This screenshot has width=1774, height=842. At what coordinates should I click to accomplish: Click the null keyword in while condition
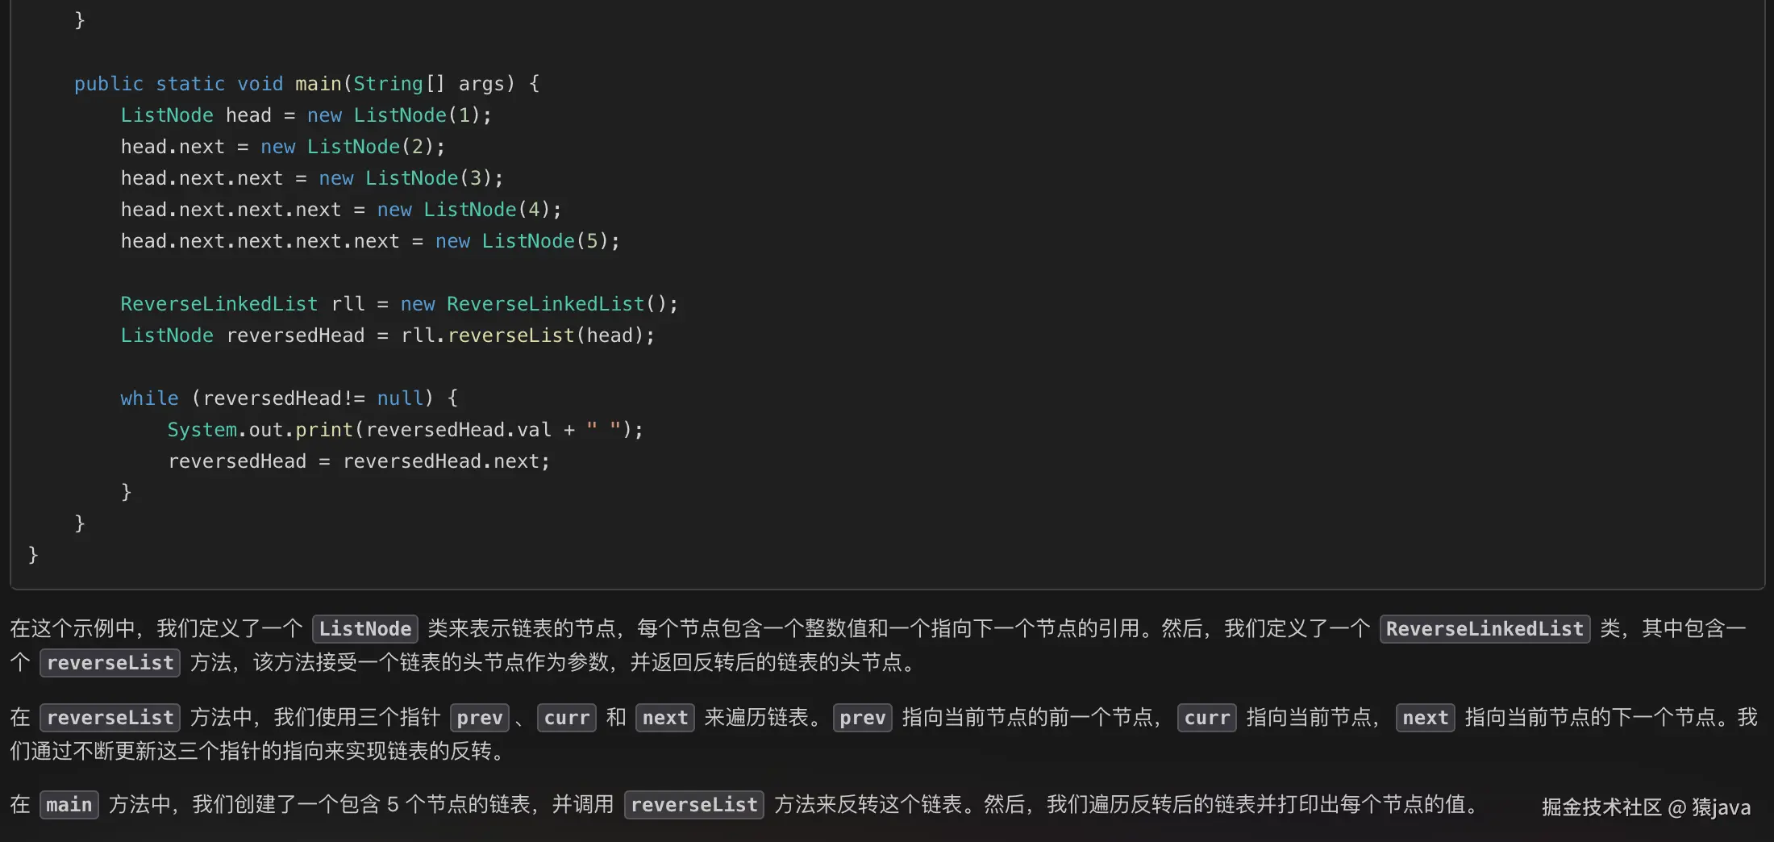400,398
